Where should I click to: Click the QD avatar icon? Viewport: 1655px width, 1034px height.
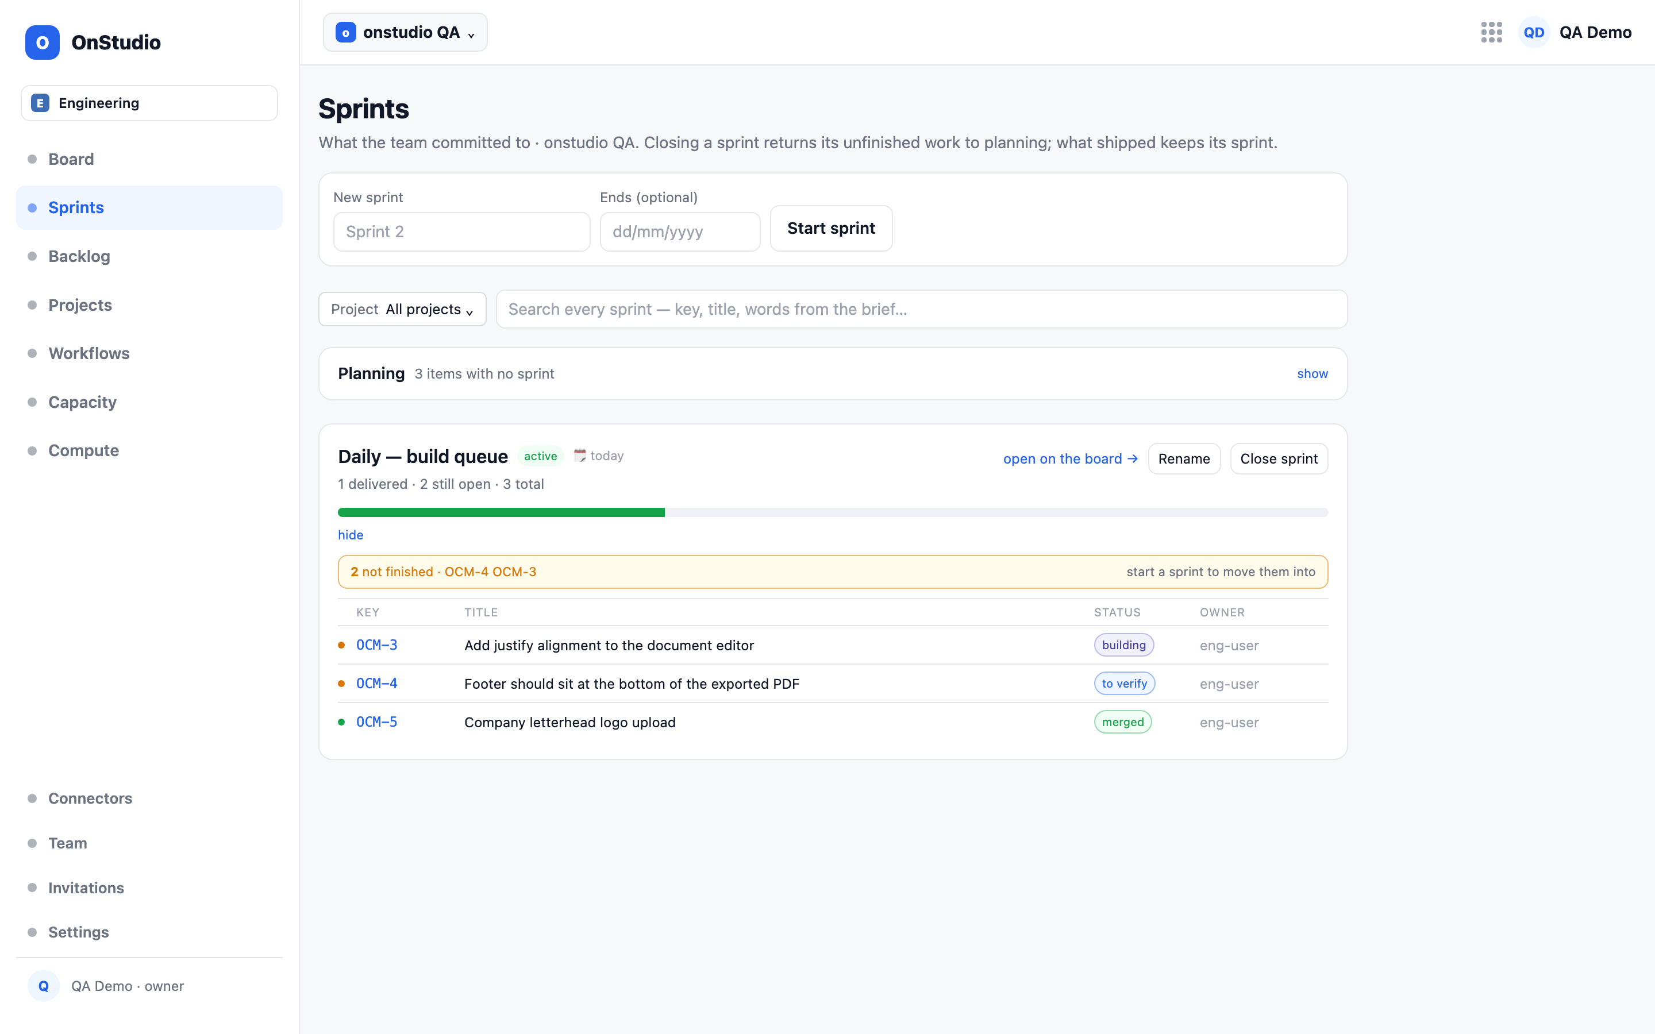click(x=1534, y=32)
